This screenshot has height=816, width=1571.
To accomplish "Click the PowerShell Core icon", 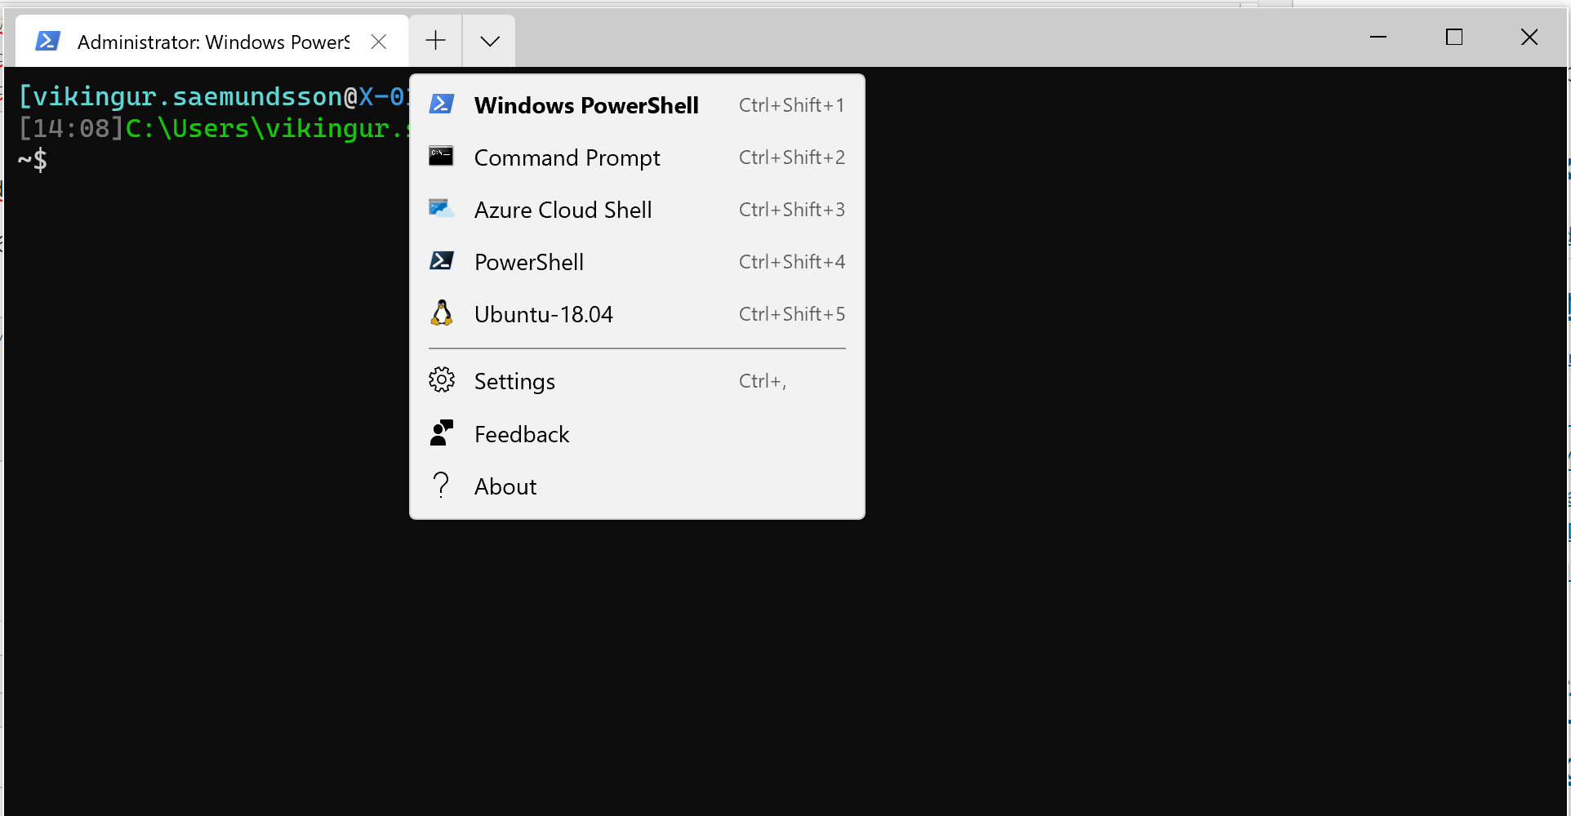I will coord(441,261).
